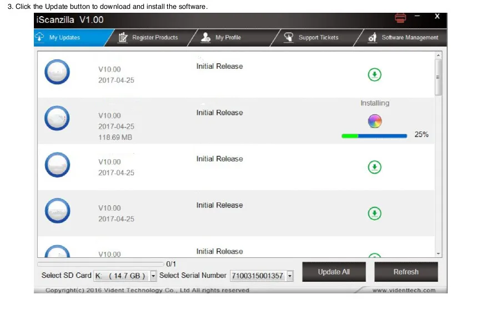The image size is (483, 310).
Task: Click the overall 0/1 progress bar
Action: (100, 264)
